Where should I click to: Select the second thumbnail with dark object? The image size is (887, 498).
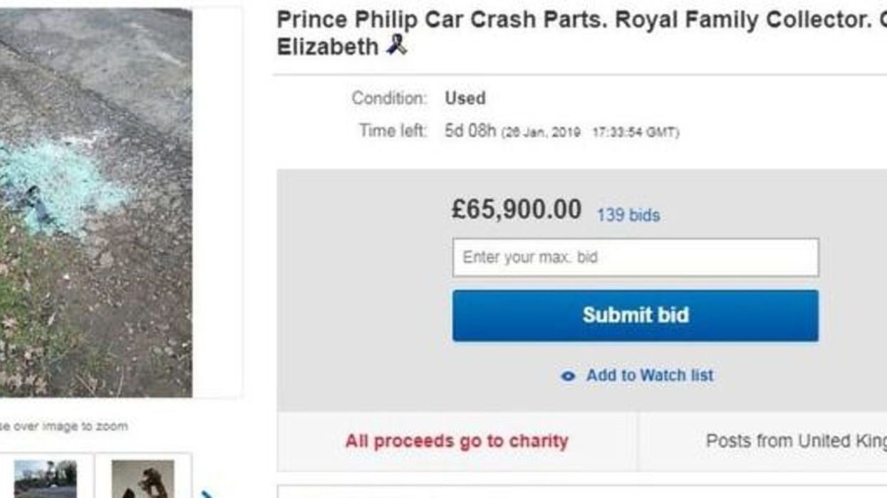pyautogui.click(x=142, y=480)
